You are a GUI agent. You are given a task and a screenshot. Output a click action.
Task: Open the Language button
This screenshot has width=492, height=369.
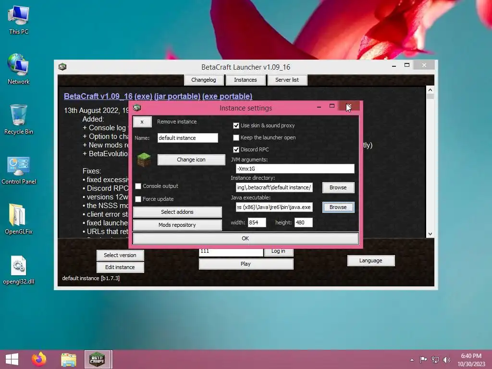click(370, 260)
